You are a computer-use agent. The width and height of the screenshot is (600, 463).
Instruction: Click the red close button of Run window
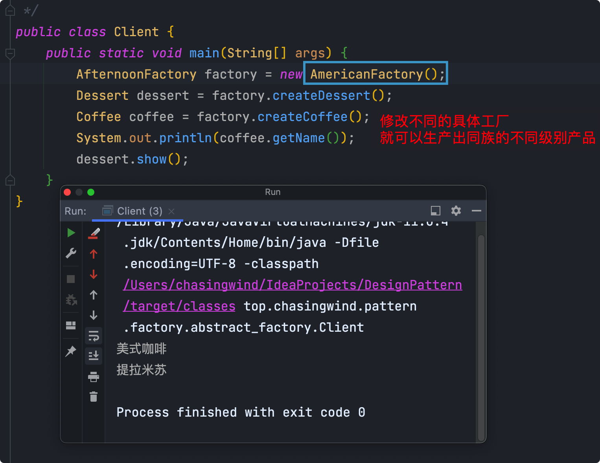coord(67,192)
